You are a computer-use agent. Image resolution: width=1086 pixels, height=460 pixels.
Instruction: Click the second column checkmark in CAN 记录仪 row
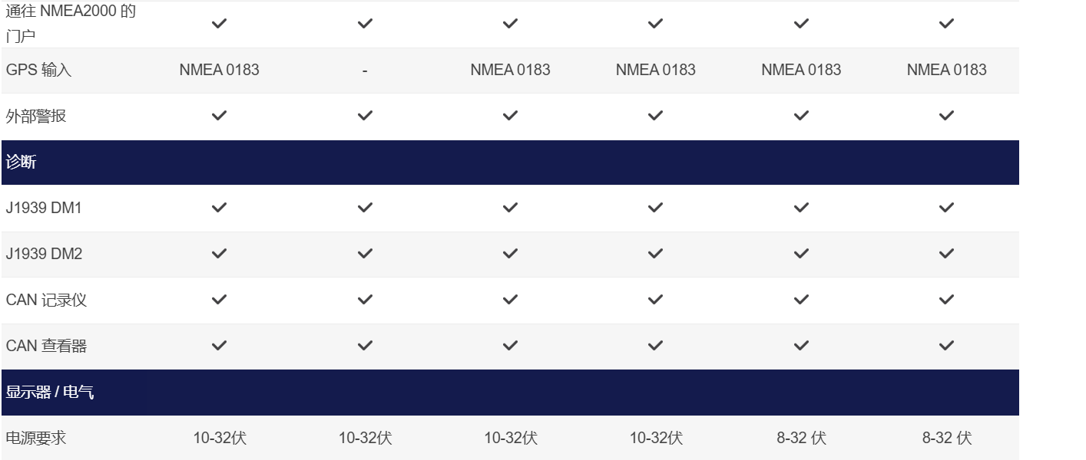(x=365, y=300)
